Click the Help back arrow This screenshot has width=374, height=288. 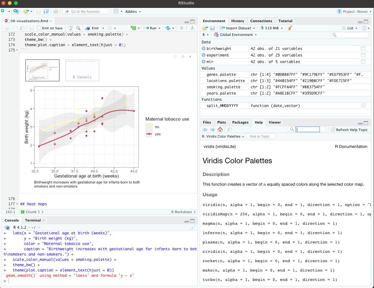[205, 129]
